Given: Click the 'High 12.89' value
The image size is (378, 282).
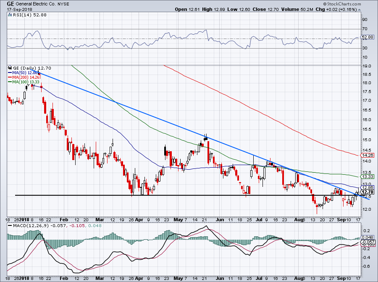Looking at the screenshot, I should click(213, 9).
